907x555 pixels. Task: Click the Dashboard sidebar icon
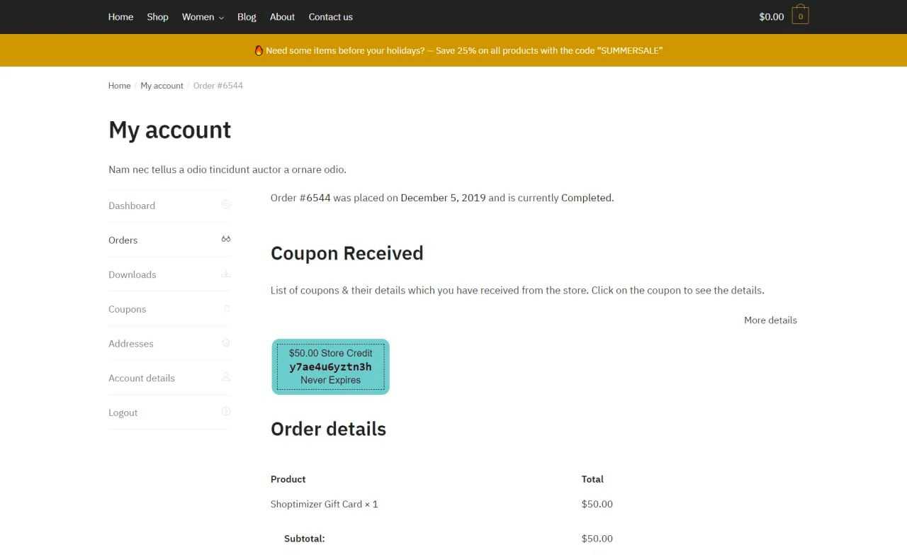(x=226, y=205)
